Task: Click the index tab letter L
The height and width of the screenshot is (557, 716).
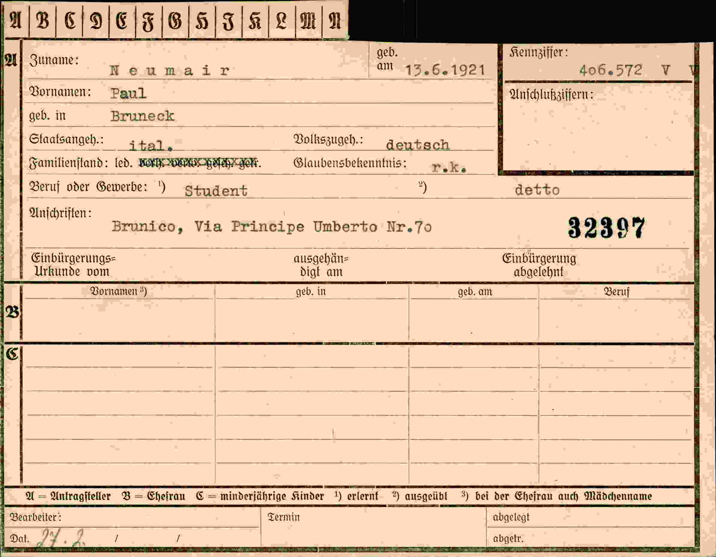Action: [x=281, y=20]
